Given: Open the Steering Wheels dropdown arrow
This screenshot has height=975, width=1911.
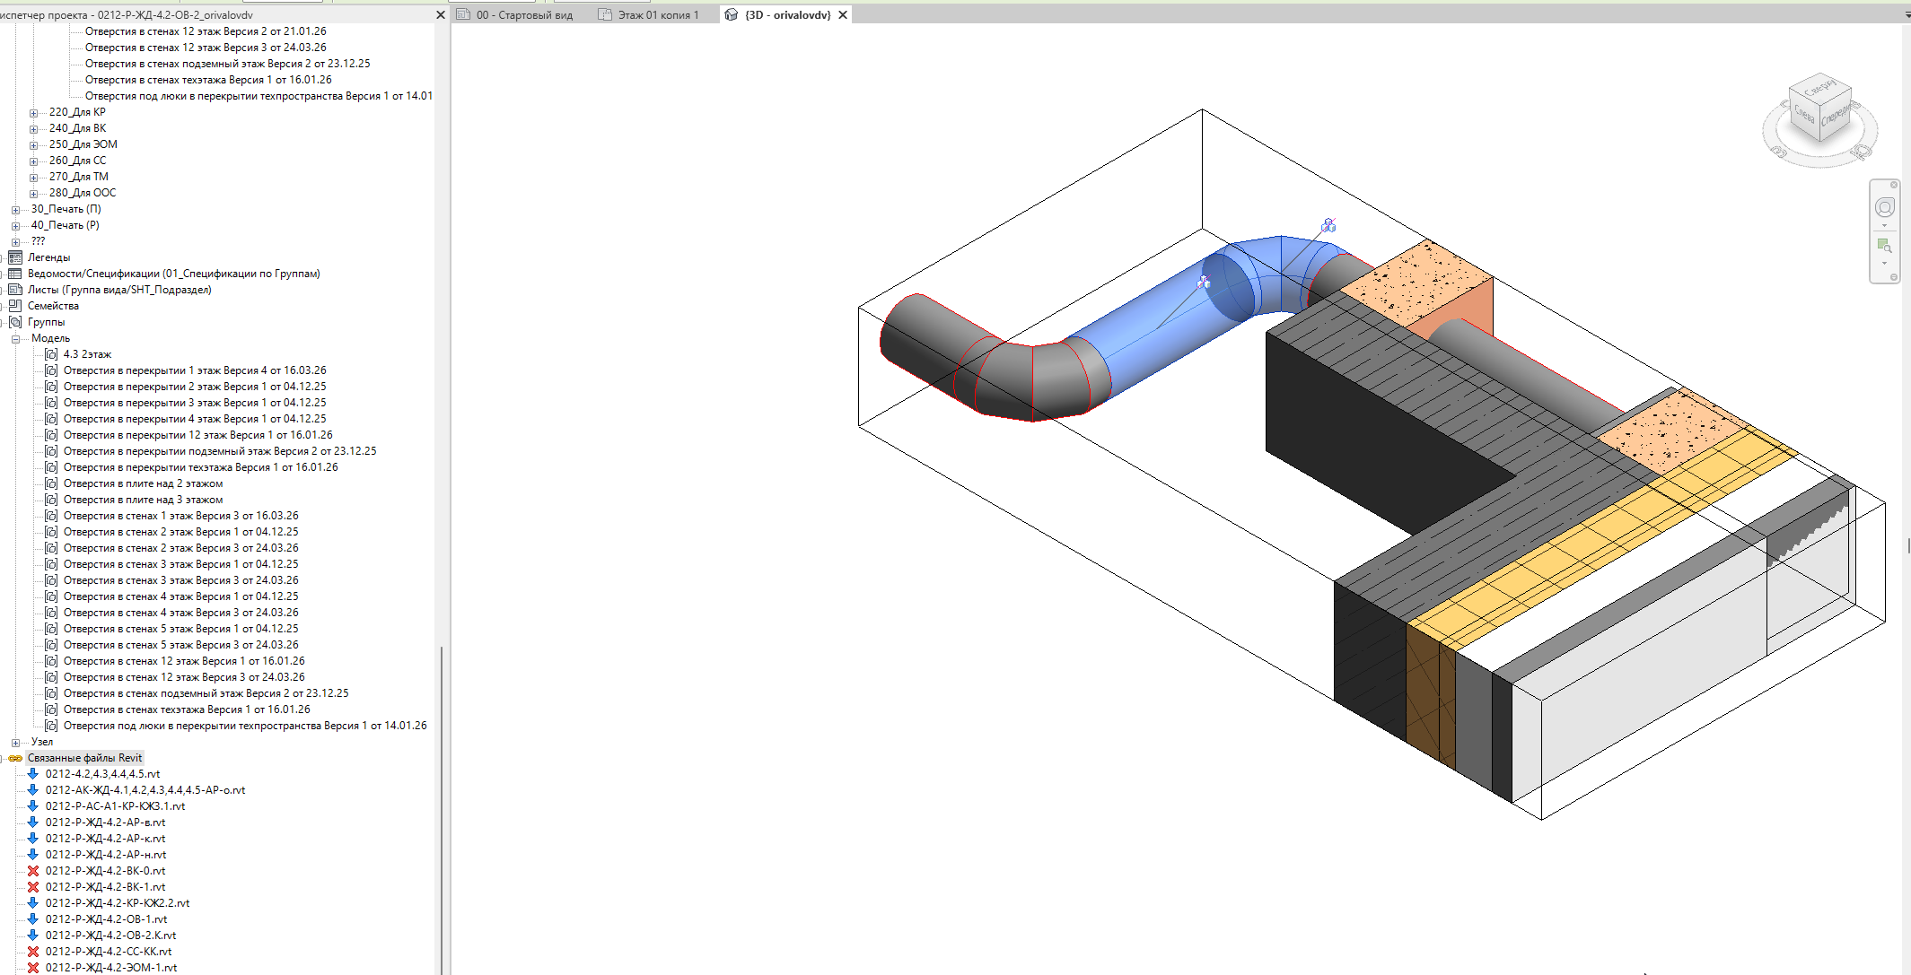Looking at the screenshot, I should click(1884, 226).
